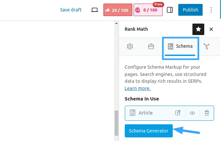Delete the Article schema via trash icon
Image resolution: width=221 pixels, height=141 pixels.
pyautogui.click(x=207, y=113)
